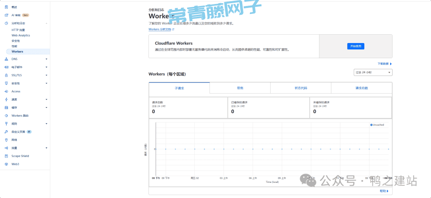This screenshot has width=431, height=198.
Task: Expand the 缓存 menu arrow
Action: 46,108
